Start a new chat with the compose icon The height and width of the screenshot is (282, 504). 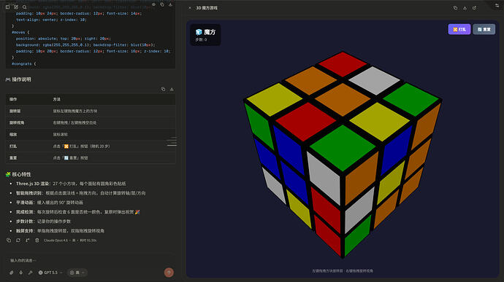(16, 7)
